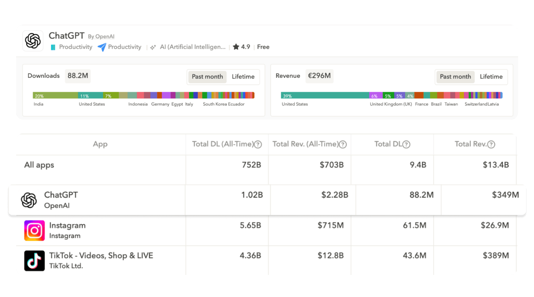Open the Instagram app icon in the table
This screenshot has height=297, width=534.
pos(34,230)
